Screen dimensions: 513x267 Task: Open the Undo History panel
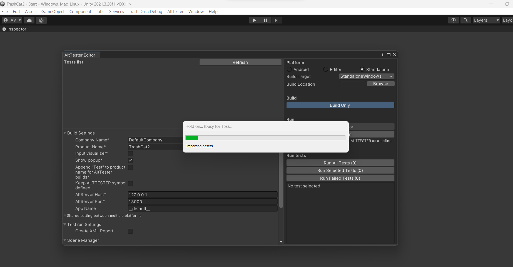453,20
